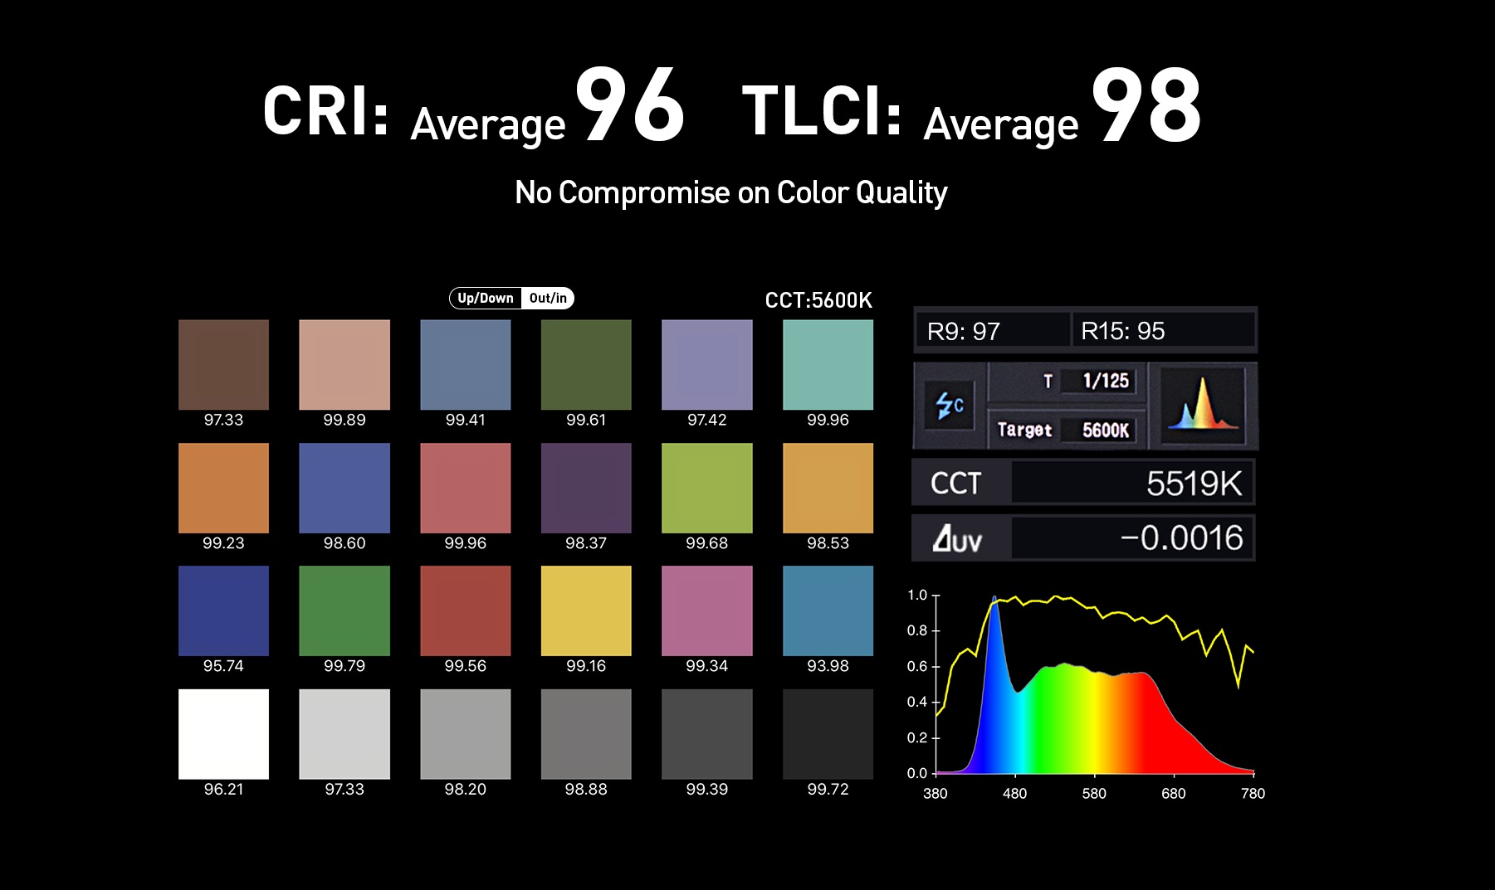Viewport: 1495px width, 890px height.
Task: Select the orange swatch 99.23
Action: click(x=223, y=488)
